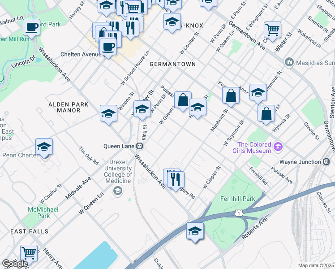Click the shopping bag marker above Manheim St

click(231, 97)
